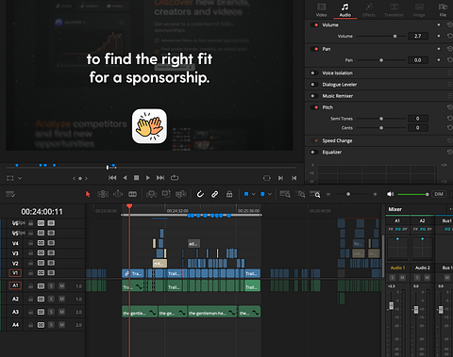Play the timeline forward
This screenshot has height=357, width=453.
[148, 178]
